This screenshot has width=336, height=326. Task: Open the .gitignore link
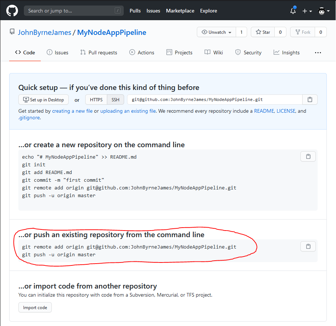pyautogui.click(x=29, y=117)
